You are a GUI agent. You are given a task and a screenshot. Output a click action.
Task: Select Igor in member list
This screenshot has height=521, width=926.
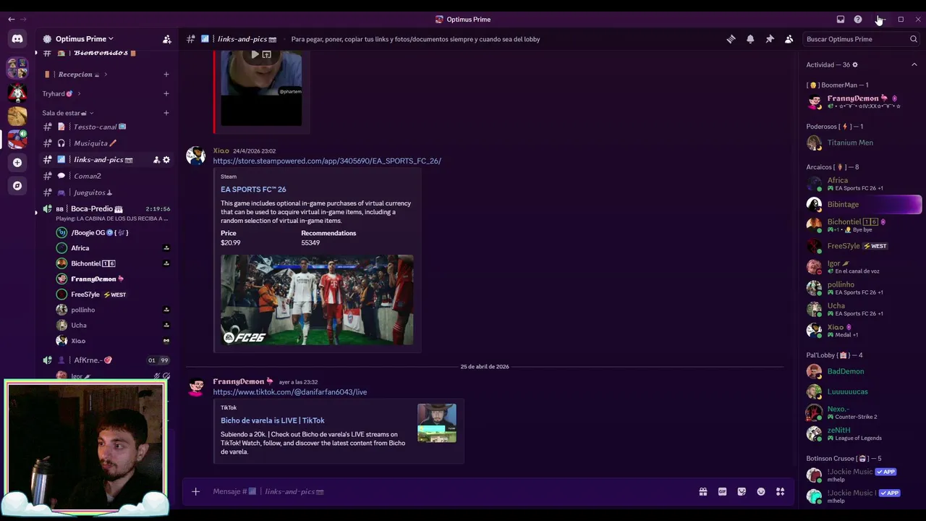click(863, 267)
